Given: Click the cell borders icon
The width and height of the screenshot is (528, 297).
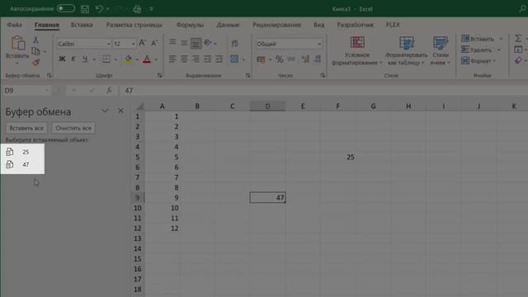Looking at the screenshot, I should click(x=106, y=59).
